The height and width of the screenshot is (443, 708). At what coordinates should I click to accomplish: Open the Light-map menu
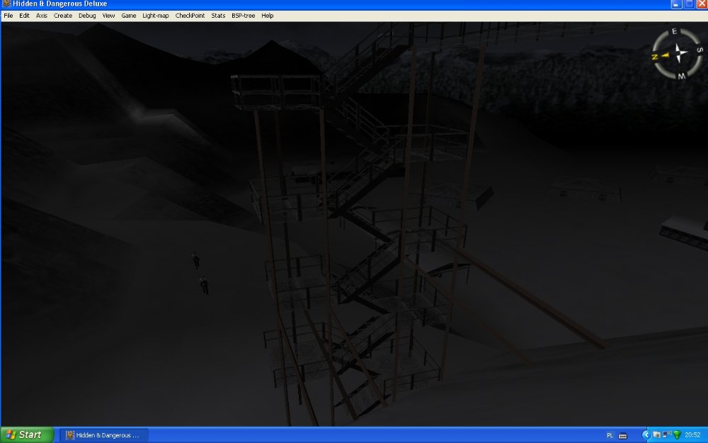(x=155, y=16)
